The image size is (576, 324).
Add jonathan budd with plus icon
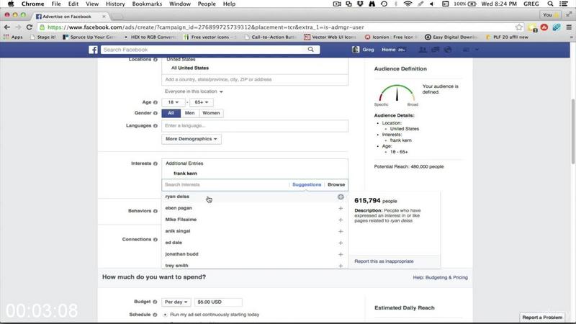[341, 254]
